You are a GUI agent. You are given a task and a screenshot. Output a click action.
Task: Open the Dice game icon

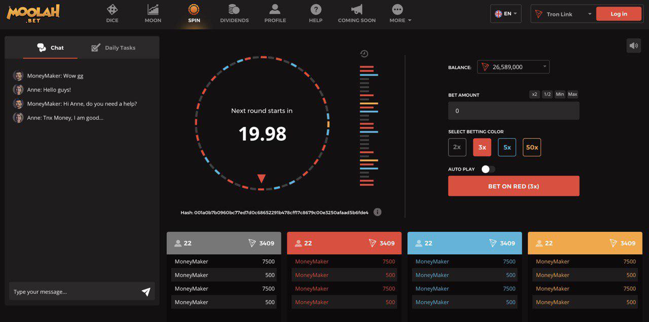coord(112,10)
